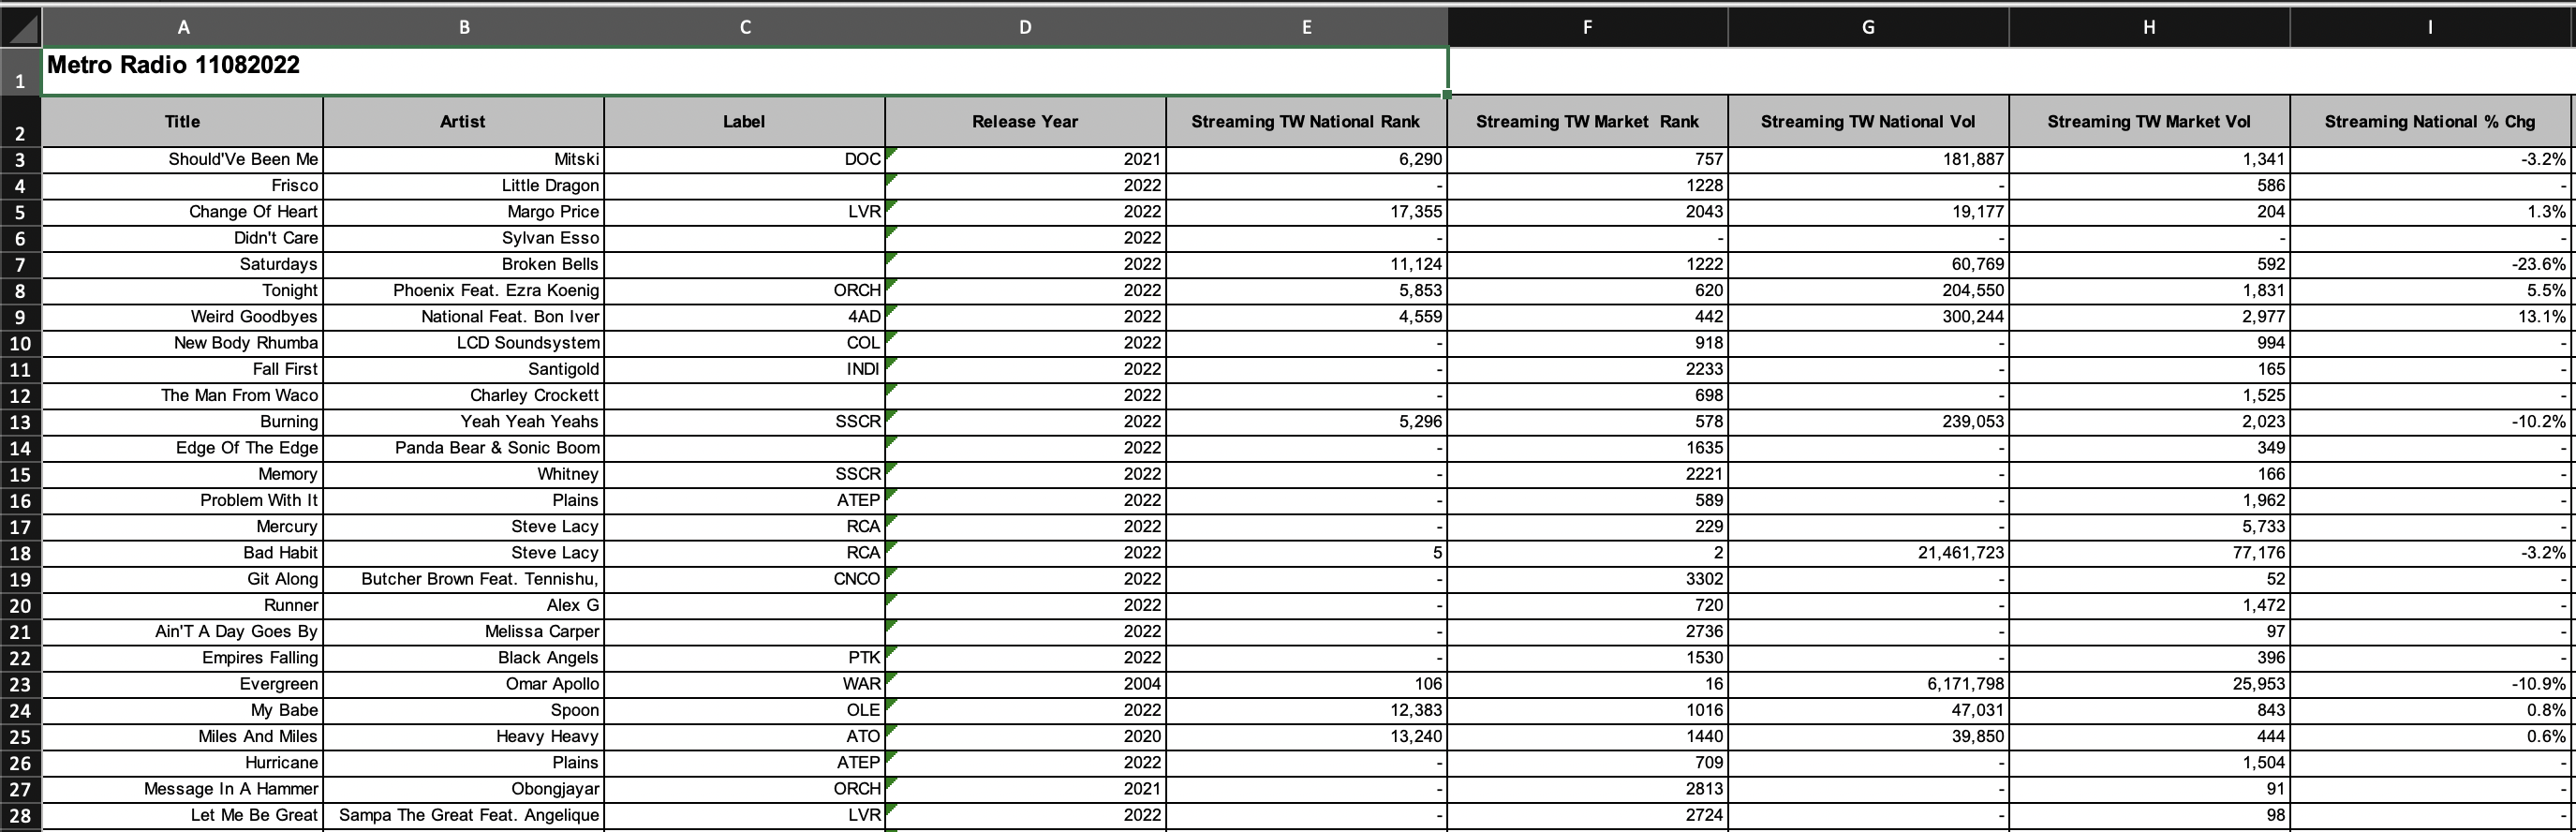Select the cell 'Mercury'
The image size is (2576, 832).
pyautogui.click(x=183, y=526)
